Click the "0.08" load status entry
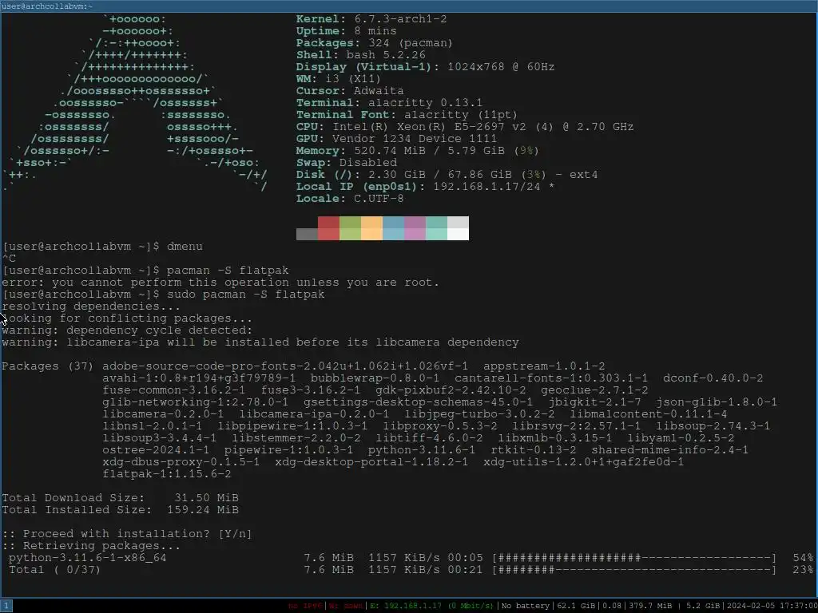Viewport: 818px width, 613px height. tap(611, 606)
